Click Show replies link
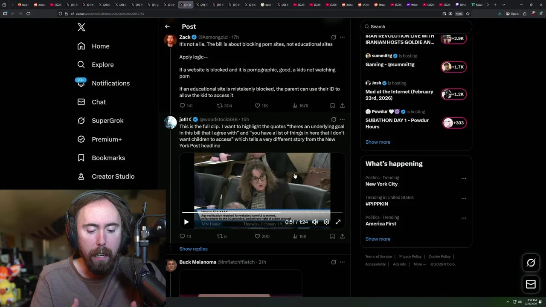Image resolution: width=546 pixels, height=307 pixels. click(x=193, y=249)
